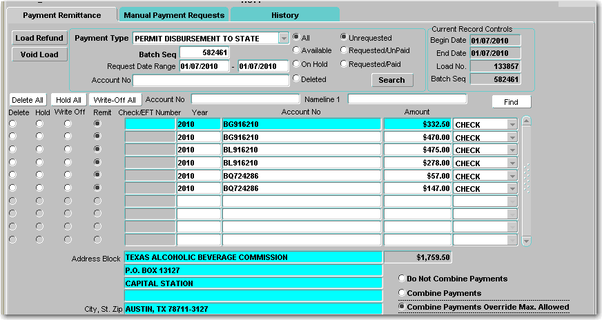Click the Check/EFT Number cell in $332.50 row
Image resolution: width=602 pixels, height=320 pixels.
[150, 124]
